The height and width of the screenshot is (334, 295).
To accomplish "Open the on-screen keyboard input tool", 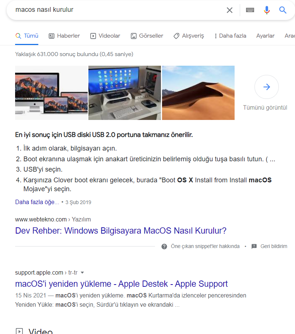I will click(250, 10).
